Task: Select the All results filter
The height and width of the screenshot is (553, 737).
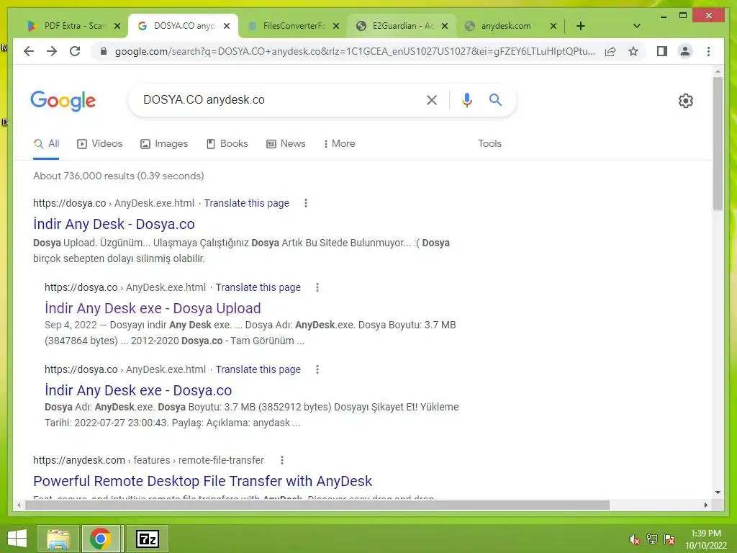Action: [x=46, y=144]
